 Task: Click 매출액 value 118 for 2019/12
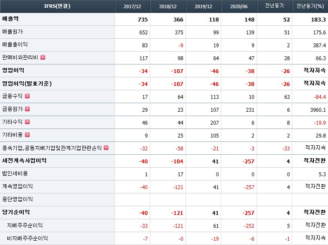click(x=214, y=20)
